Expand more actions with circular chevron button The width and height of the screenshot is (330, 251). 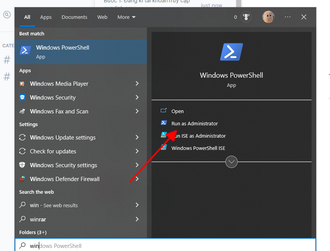click(231, 162)
